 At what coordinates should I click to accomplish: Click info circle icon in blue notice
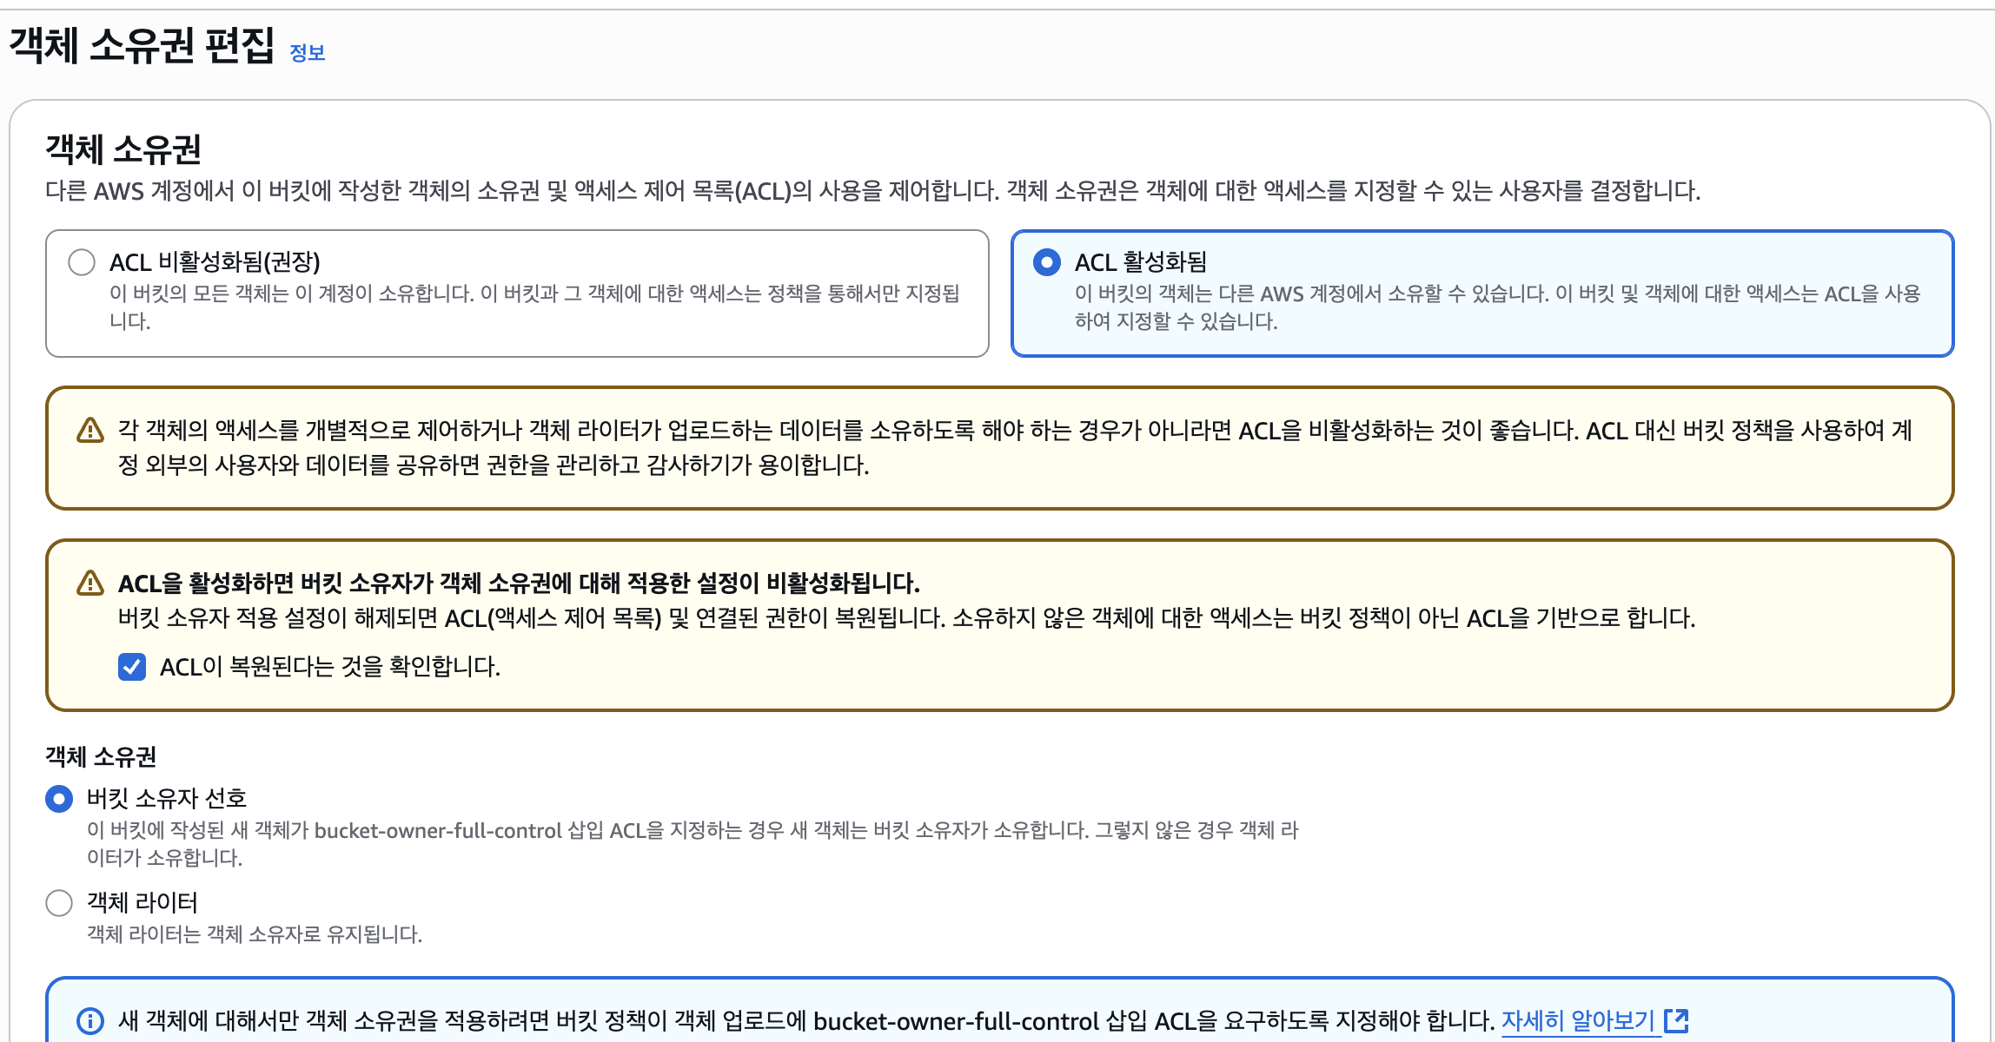(x=90, y=1021)
